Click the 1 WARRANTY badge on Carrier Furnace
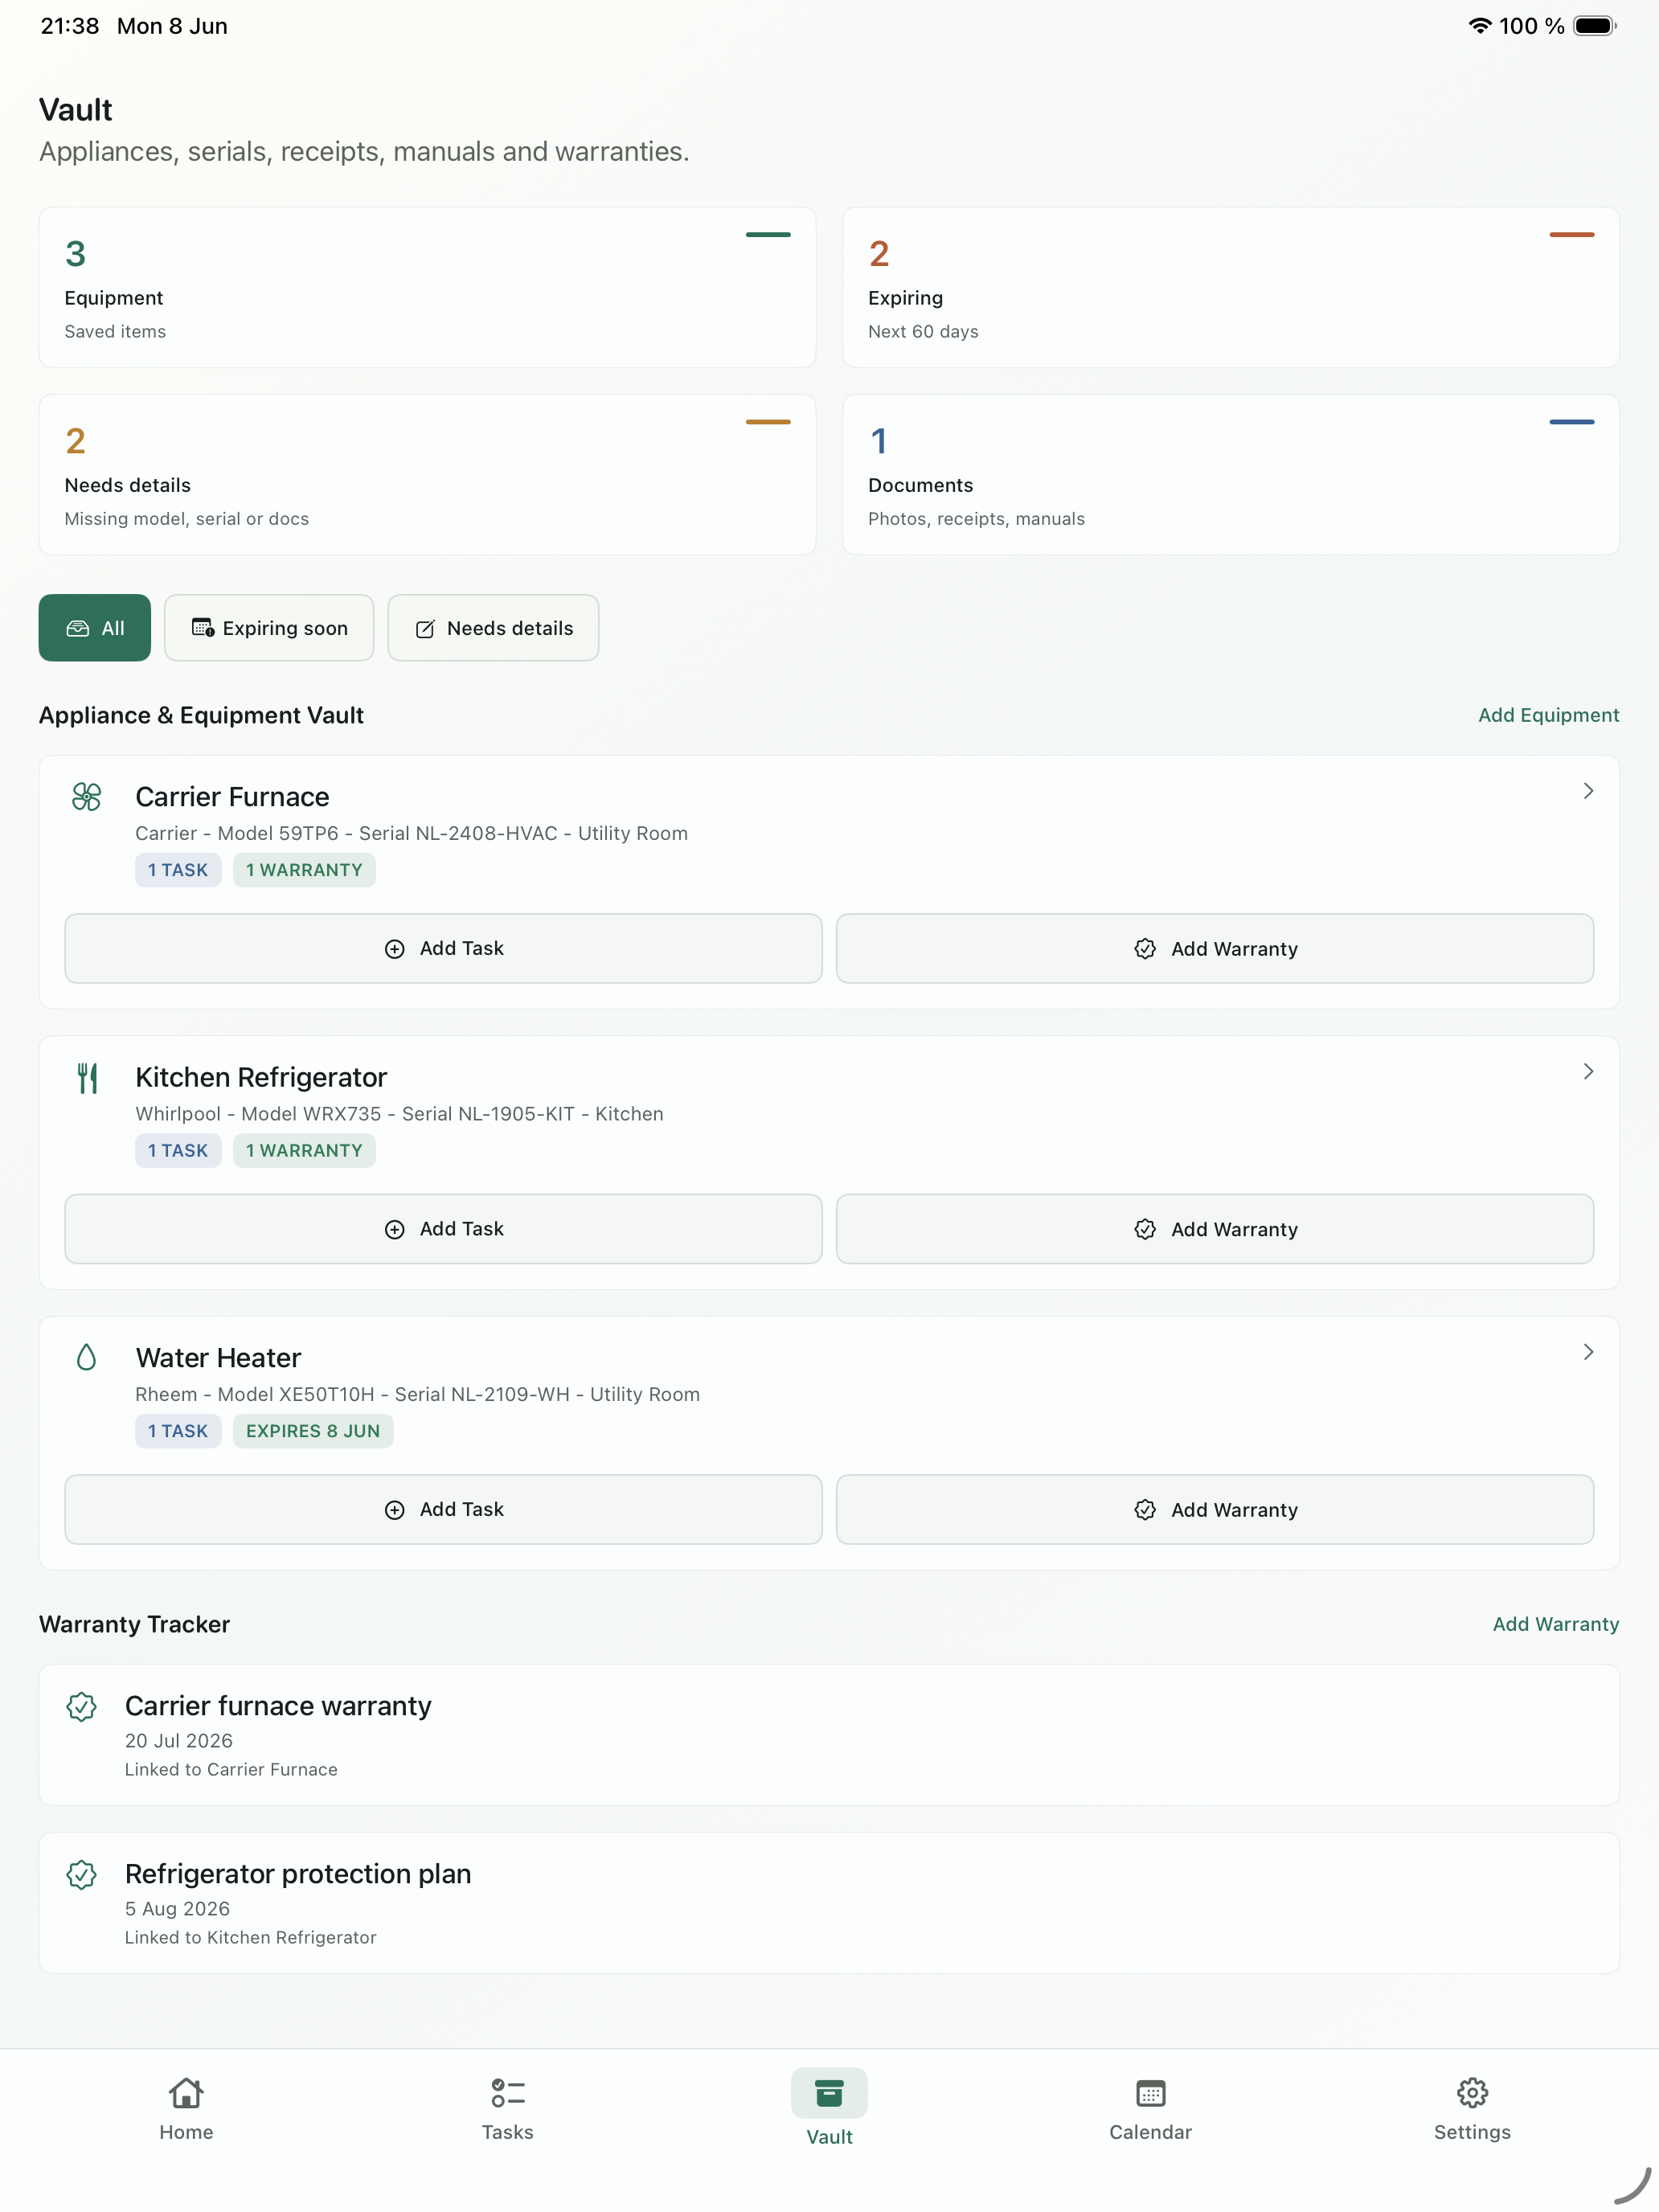Screen dimensions: 1659x2212 click(x=304, y=870)
